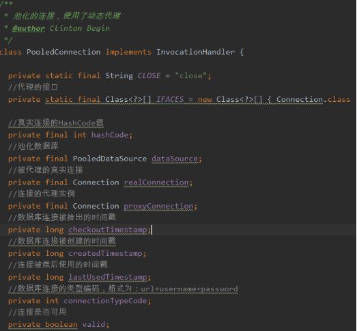Viewport: 357px width, 331px height.
Task: Click the String type in CLOSE declaration
Action: (x=119, y=76)
